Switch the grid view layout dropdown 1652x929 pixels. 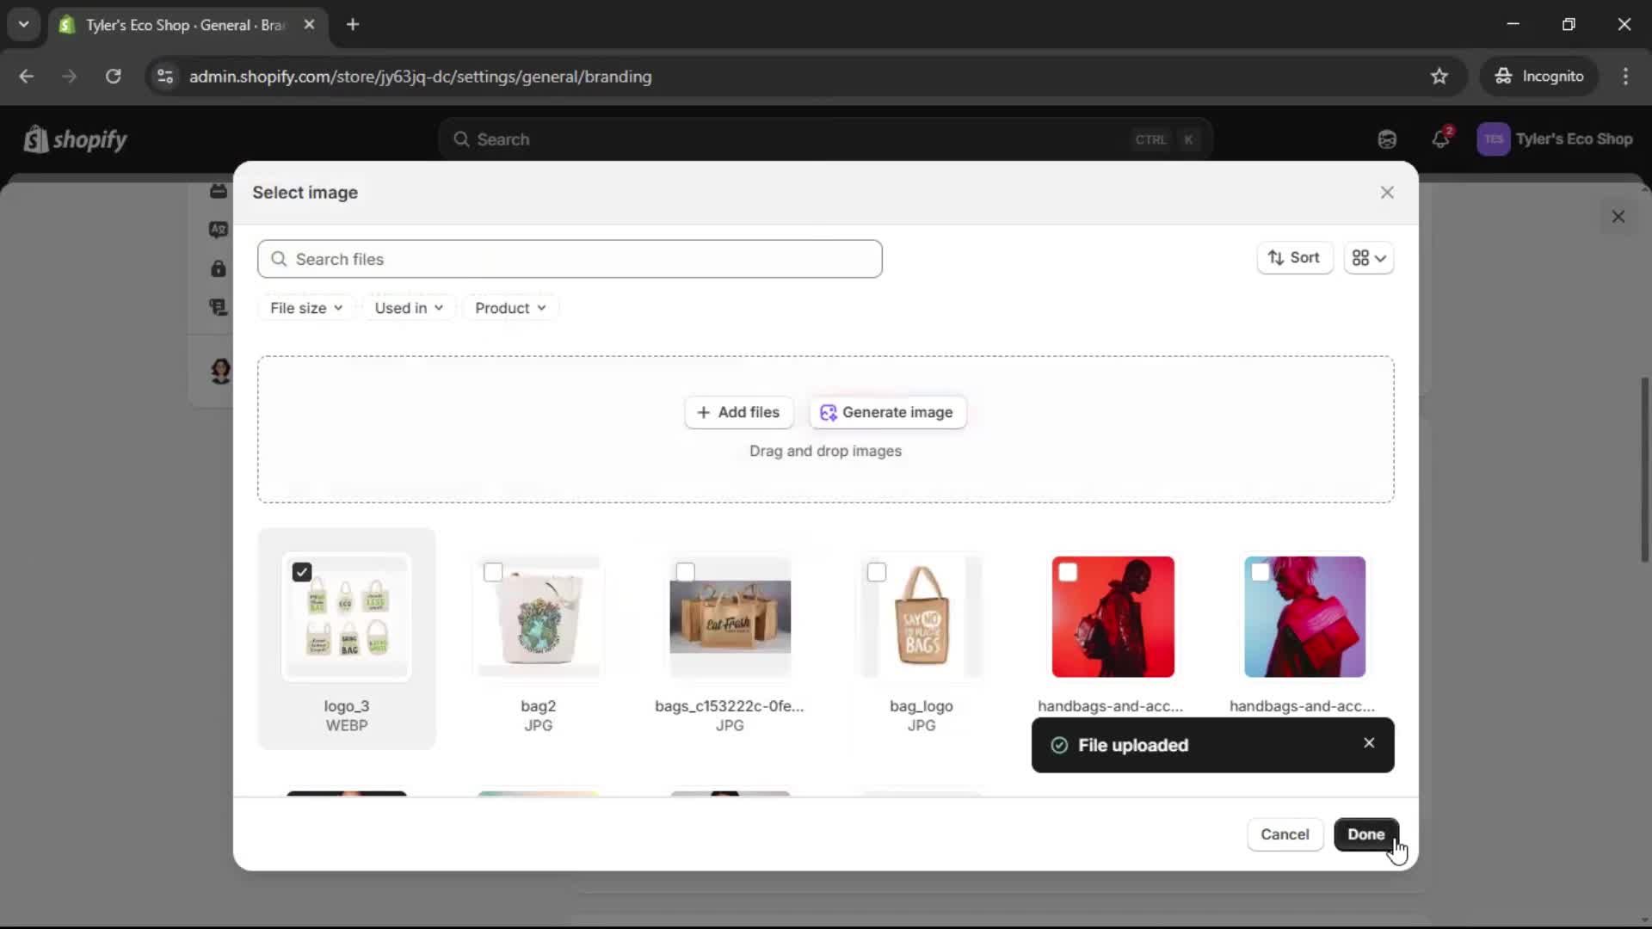click(x=1369, y=258)
